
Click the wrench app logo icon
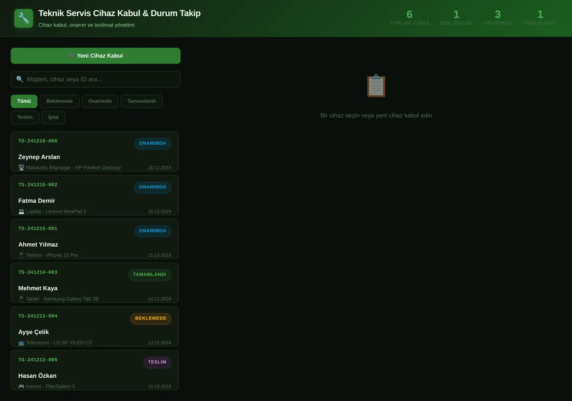(x=24, y=19)
